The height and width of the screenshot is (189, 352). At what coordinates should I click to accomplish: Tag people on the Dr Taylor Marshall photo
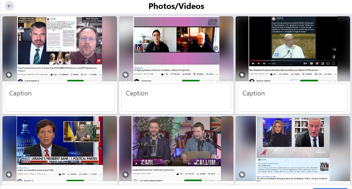[x=9, y=75]
